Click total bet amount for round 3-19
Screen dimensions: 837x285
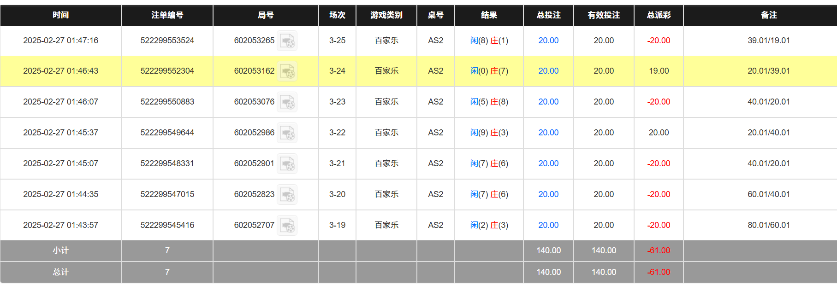(548, 225)
